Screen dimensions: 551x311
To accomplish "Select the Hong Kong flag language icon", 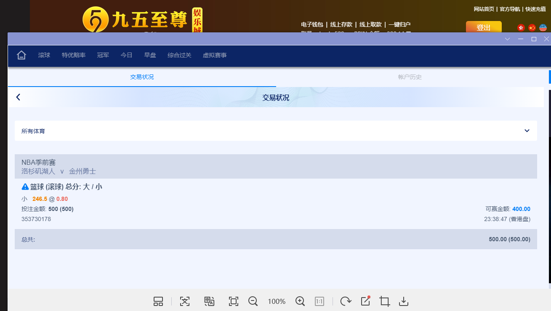I will pyautogui.click(x=521, y=28).
